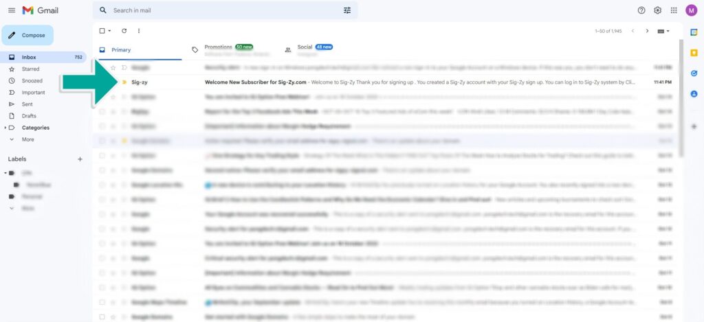Star the first email in the list
Viewport: 704px width, 322px height.
click(x=113, y=68)
